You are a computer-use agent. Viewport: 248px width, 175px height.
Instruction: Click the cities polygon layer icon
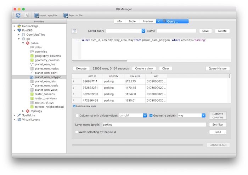(x=32, y=47)
